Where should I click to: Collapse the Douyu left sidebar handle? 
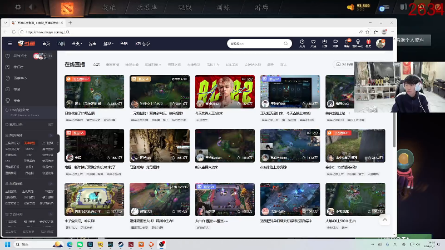58,143
